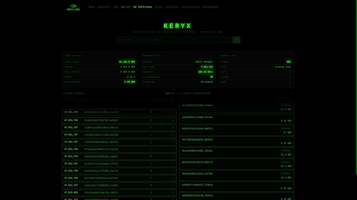The height and width of the screenshot is (200, 357).
Task: Open block hash 80c3fdb7104005a4c9…4ff1e0
Action: pyautogui.click(x=101, y=178)
